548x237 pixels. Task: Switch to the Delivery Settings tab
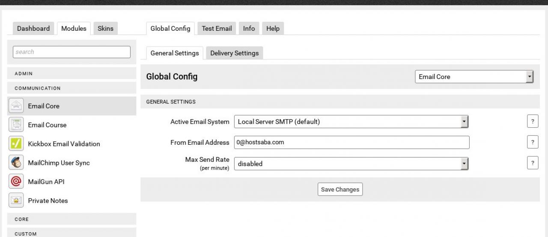234,53
